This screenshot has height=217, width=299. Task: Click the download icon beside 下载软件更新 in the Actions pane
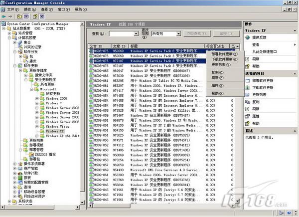pos(248,88)
